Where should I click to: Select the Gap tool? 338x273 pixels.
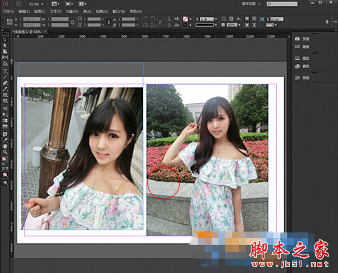(5, 57)
